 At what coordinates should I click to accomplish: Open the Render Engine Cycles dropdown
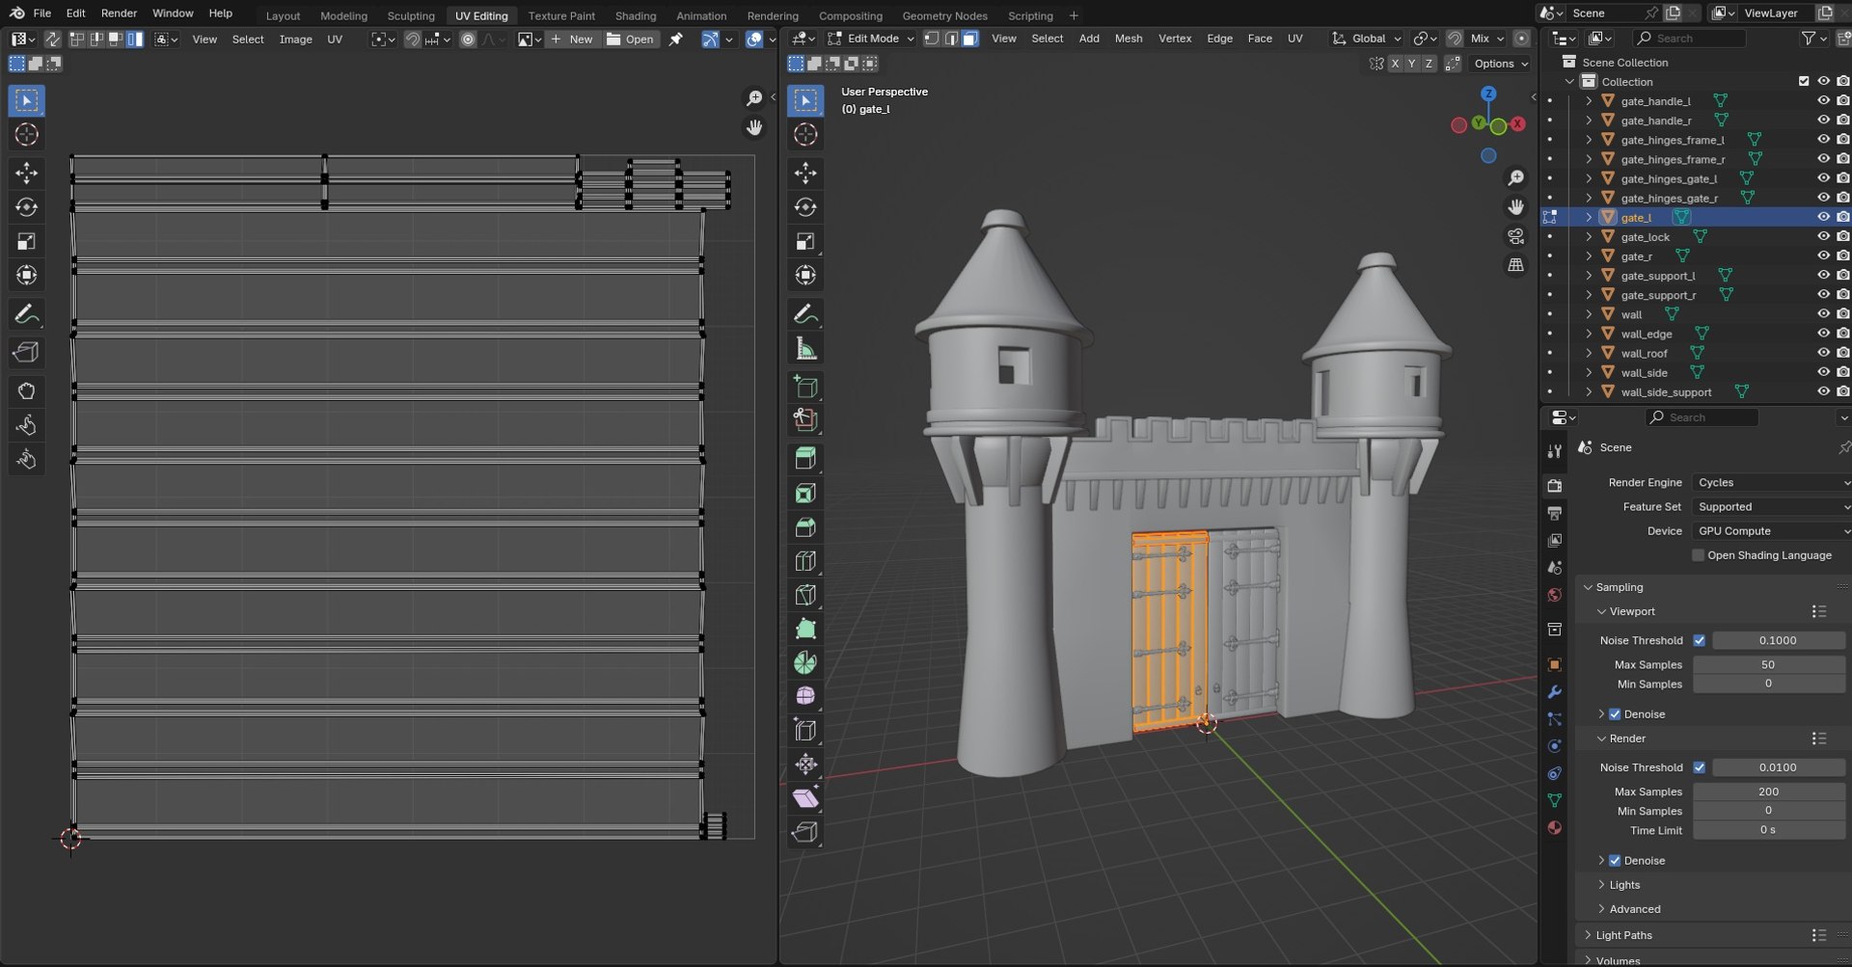pos(1773,482)
